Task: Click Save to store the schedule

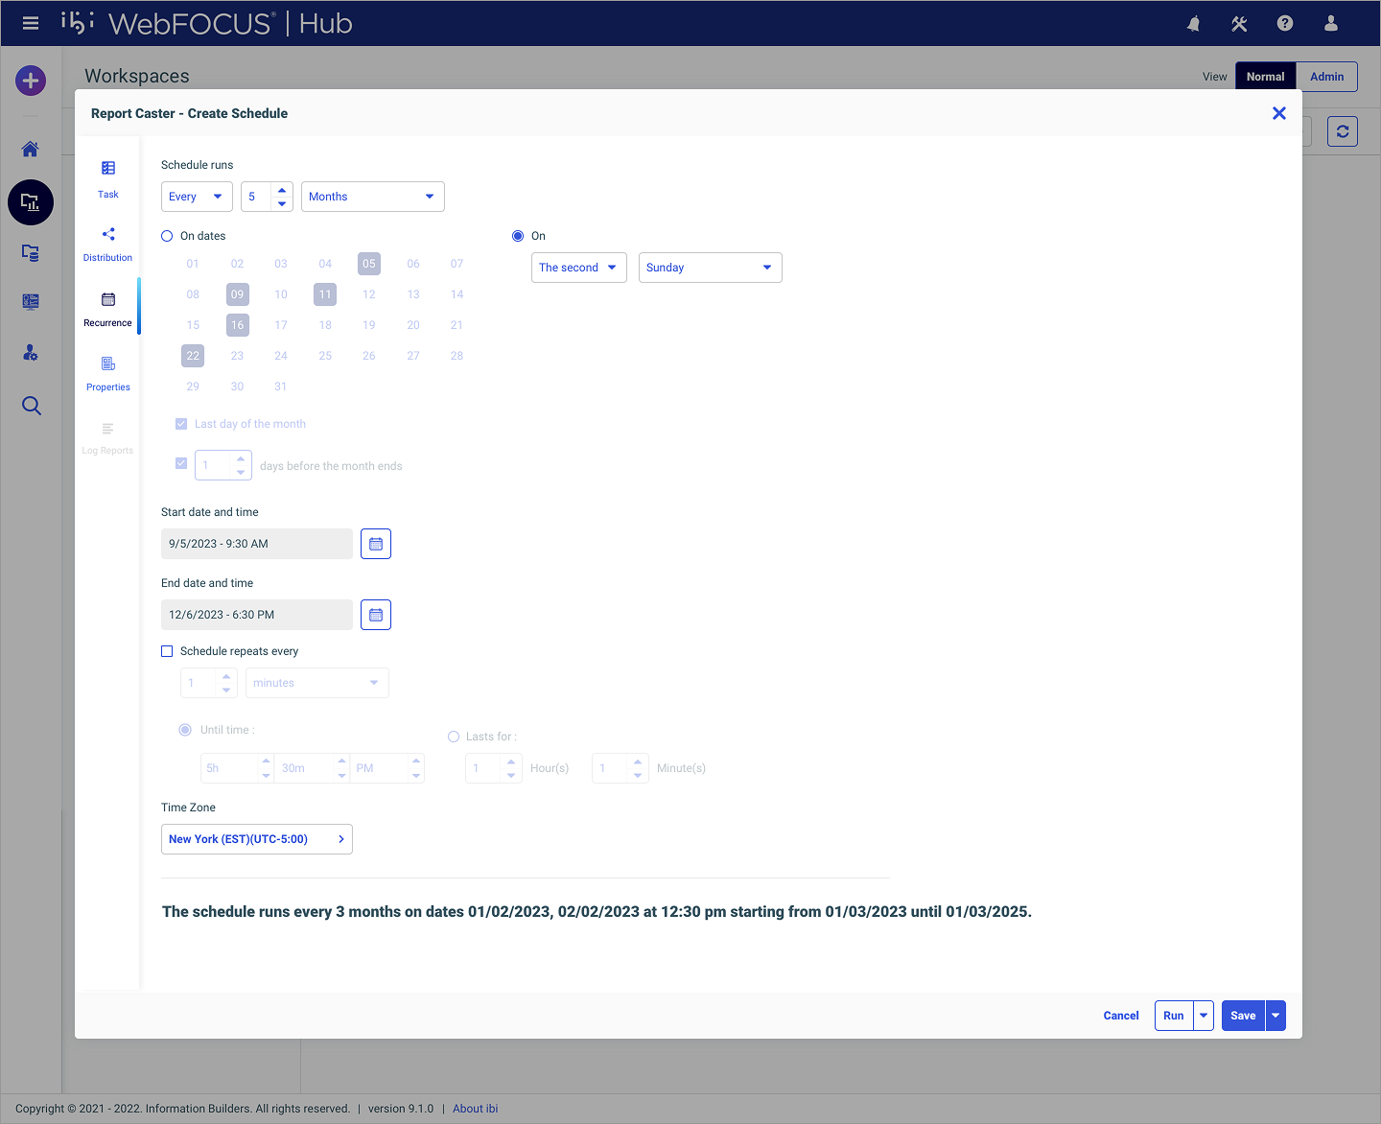Action: 1243,1016
